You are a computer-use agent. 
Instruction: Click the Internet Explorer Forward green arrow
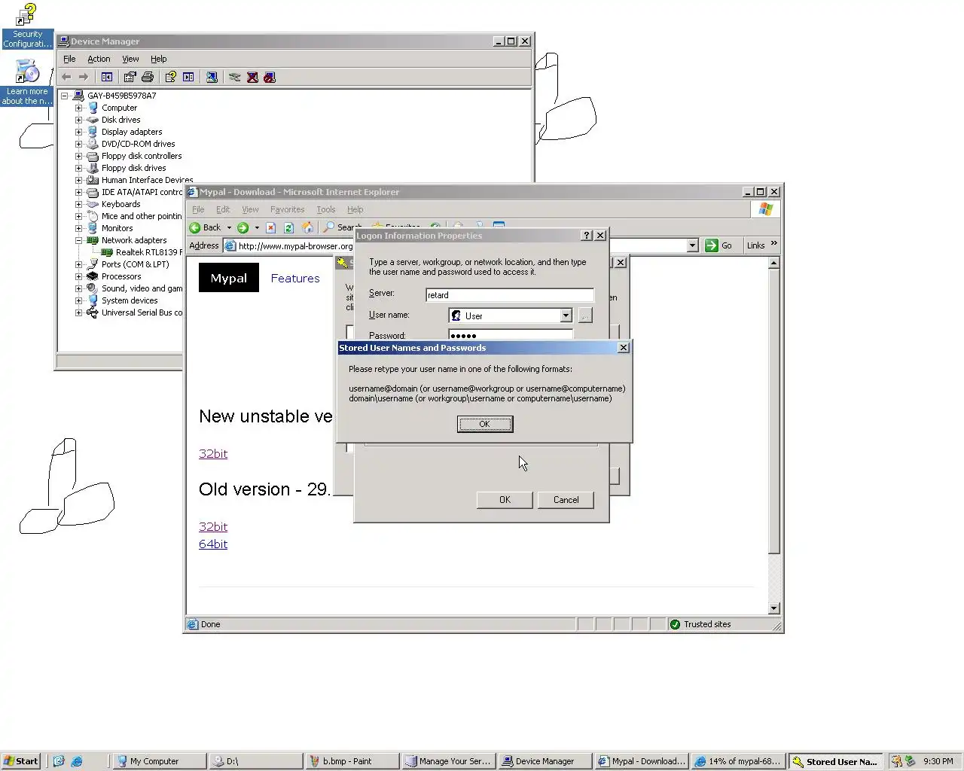[x=243, y=227]
